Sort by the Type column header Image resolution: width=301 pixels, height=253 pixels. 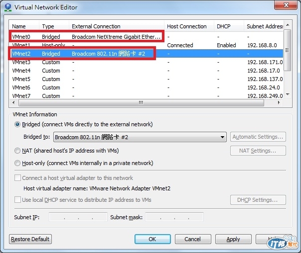click(x=54, y=26)
